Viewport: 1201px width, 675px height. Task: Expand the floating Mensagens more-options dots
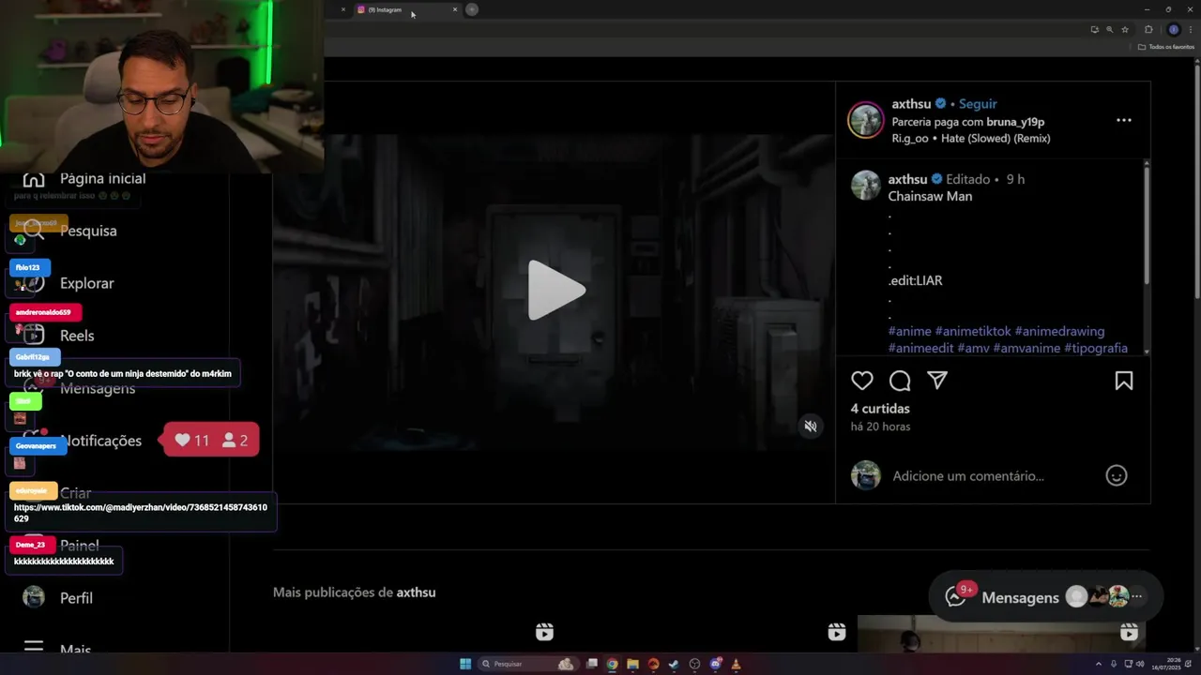[1137, 596]
